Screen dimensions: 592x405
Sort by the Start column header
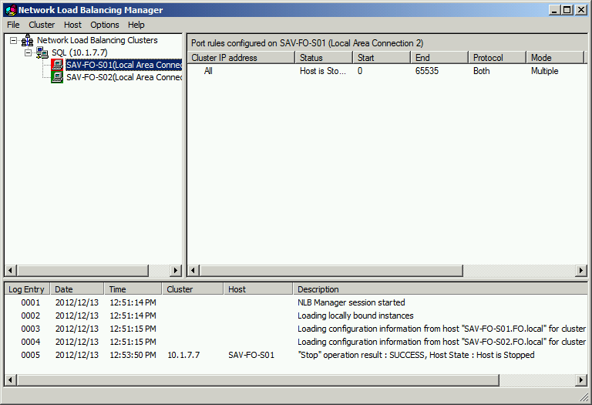click(x=382, y=58)
